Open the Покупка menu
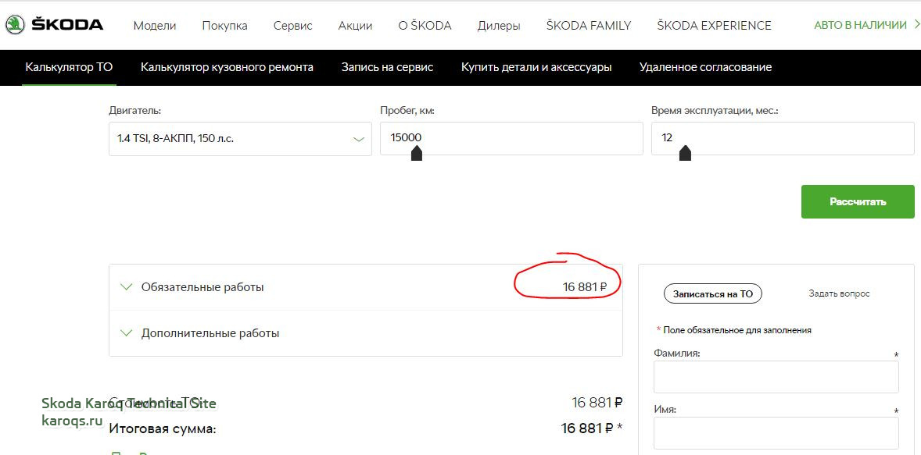The height and width of the screenshot is (455, 921). point(224,26)
